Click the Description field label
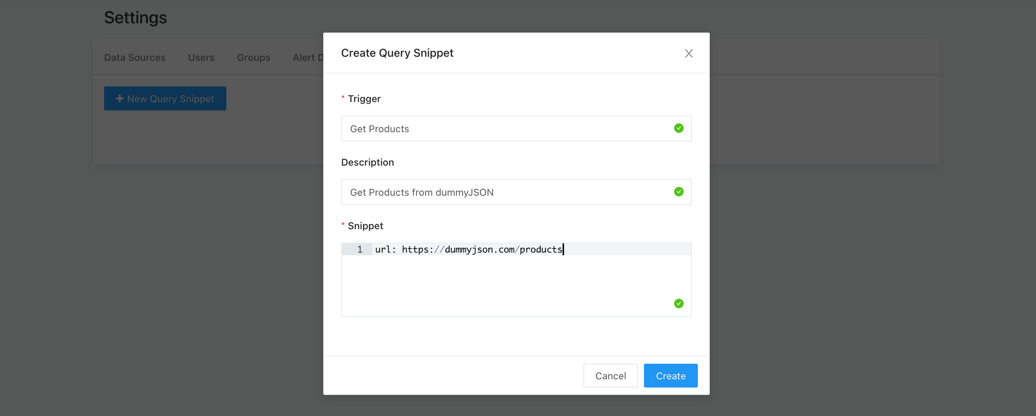Image resolution: width=1036 pixels, height=416 pixels. pos(367,162)
